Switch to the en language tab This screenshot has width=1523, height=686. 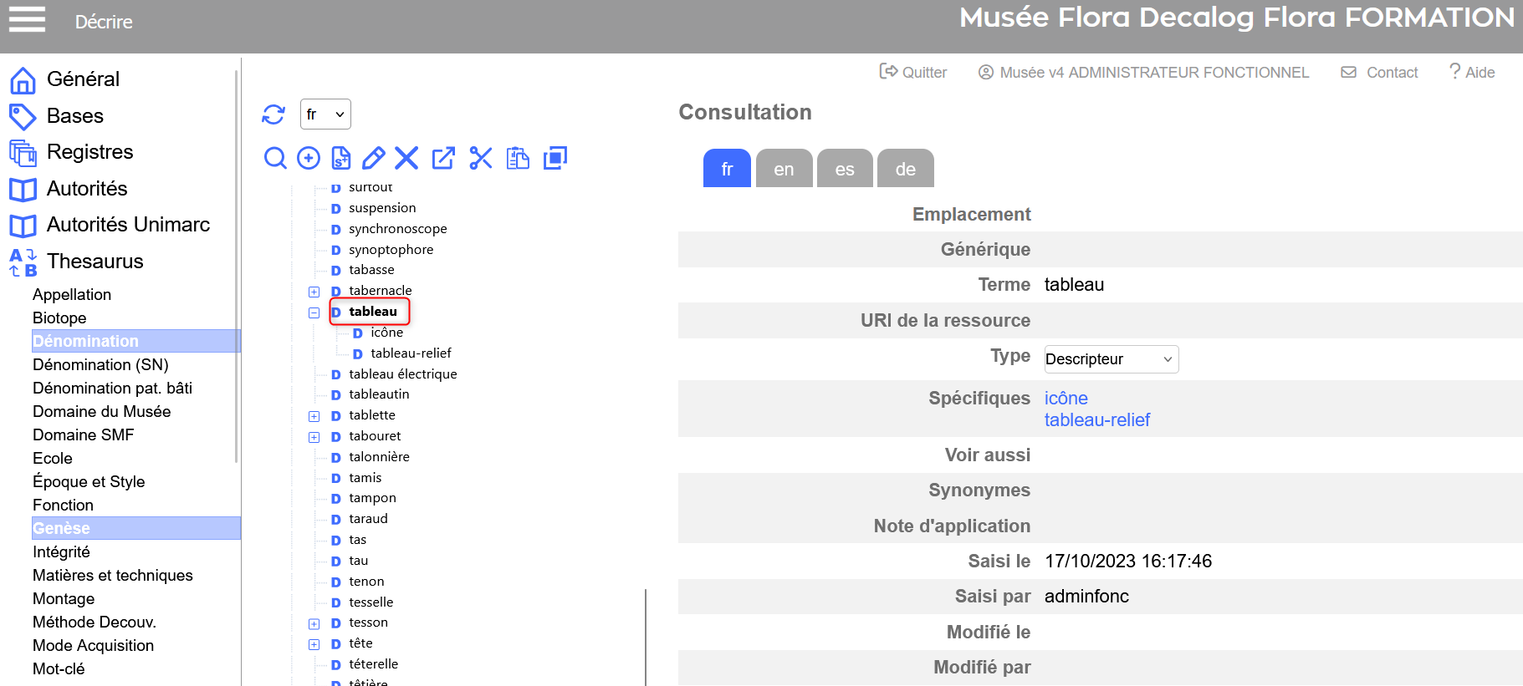click(x=784, y=169)
